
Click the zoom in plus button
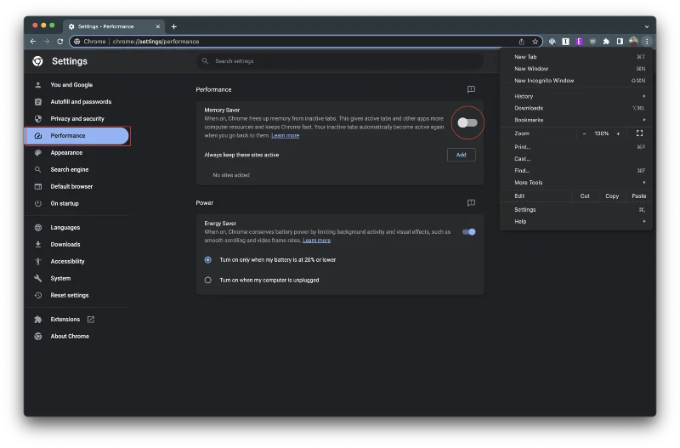pos(618,133)
